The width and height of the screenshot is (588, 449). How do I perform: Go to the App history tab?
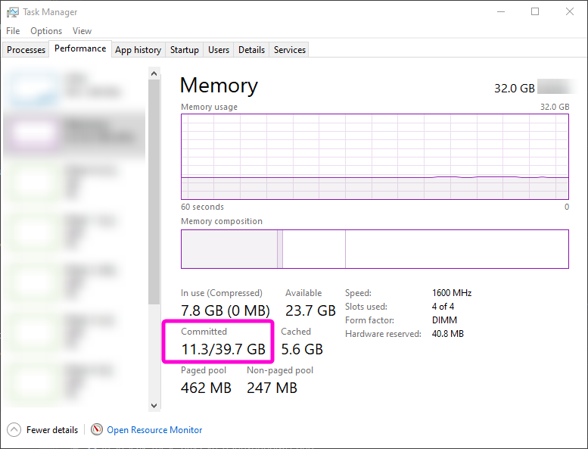138,50
